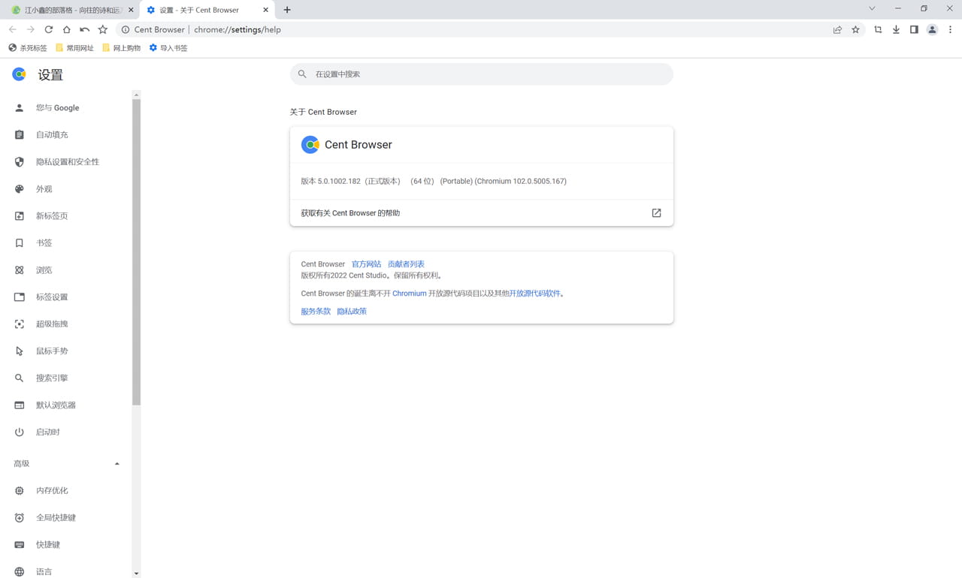Click the 标签设置 sidebar icon
This screenshot has height=578, width=962.
tap(20, 297)
